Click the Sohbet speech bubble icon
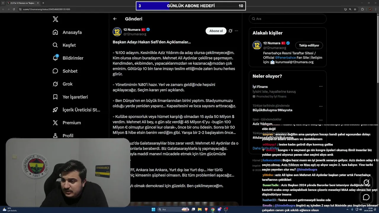 (x=55, y=71)
